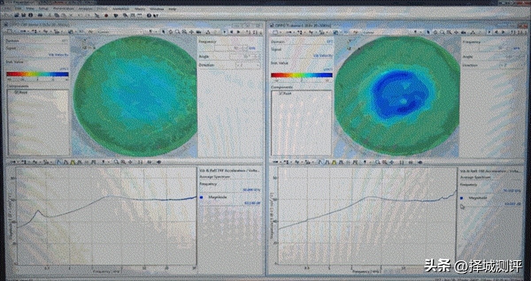531x281 pixels.
Task: Click color scale bar in right panel
Action: tap(301, 75)
